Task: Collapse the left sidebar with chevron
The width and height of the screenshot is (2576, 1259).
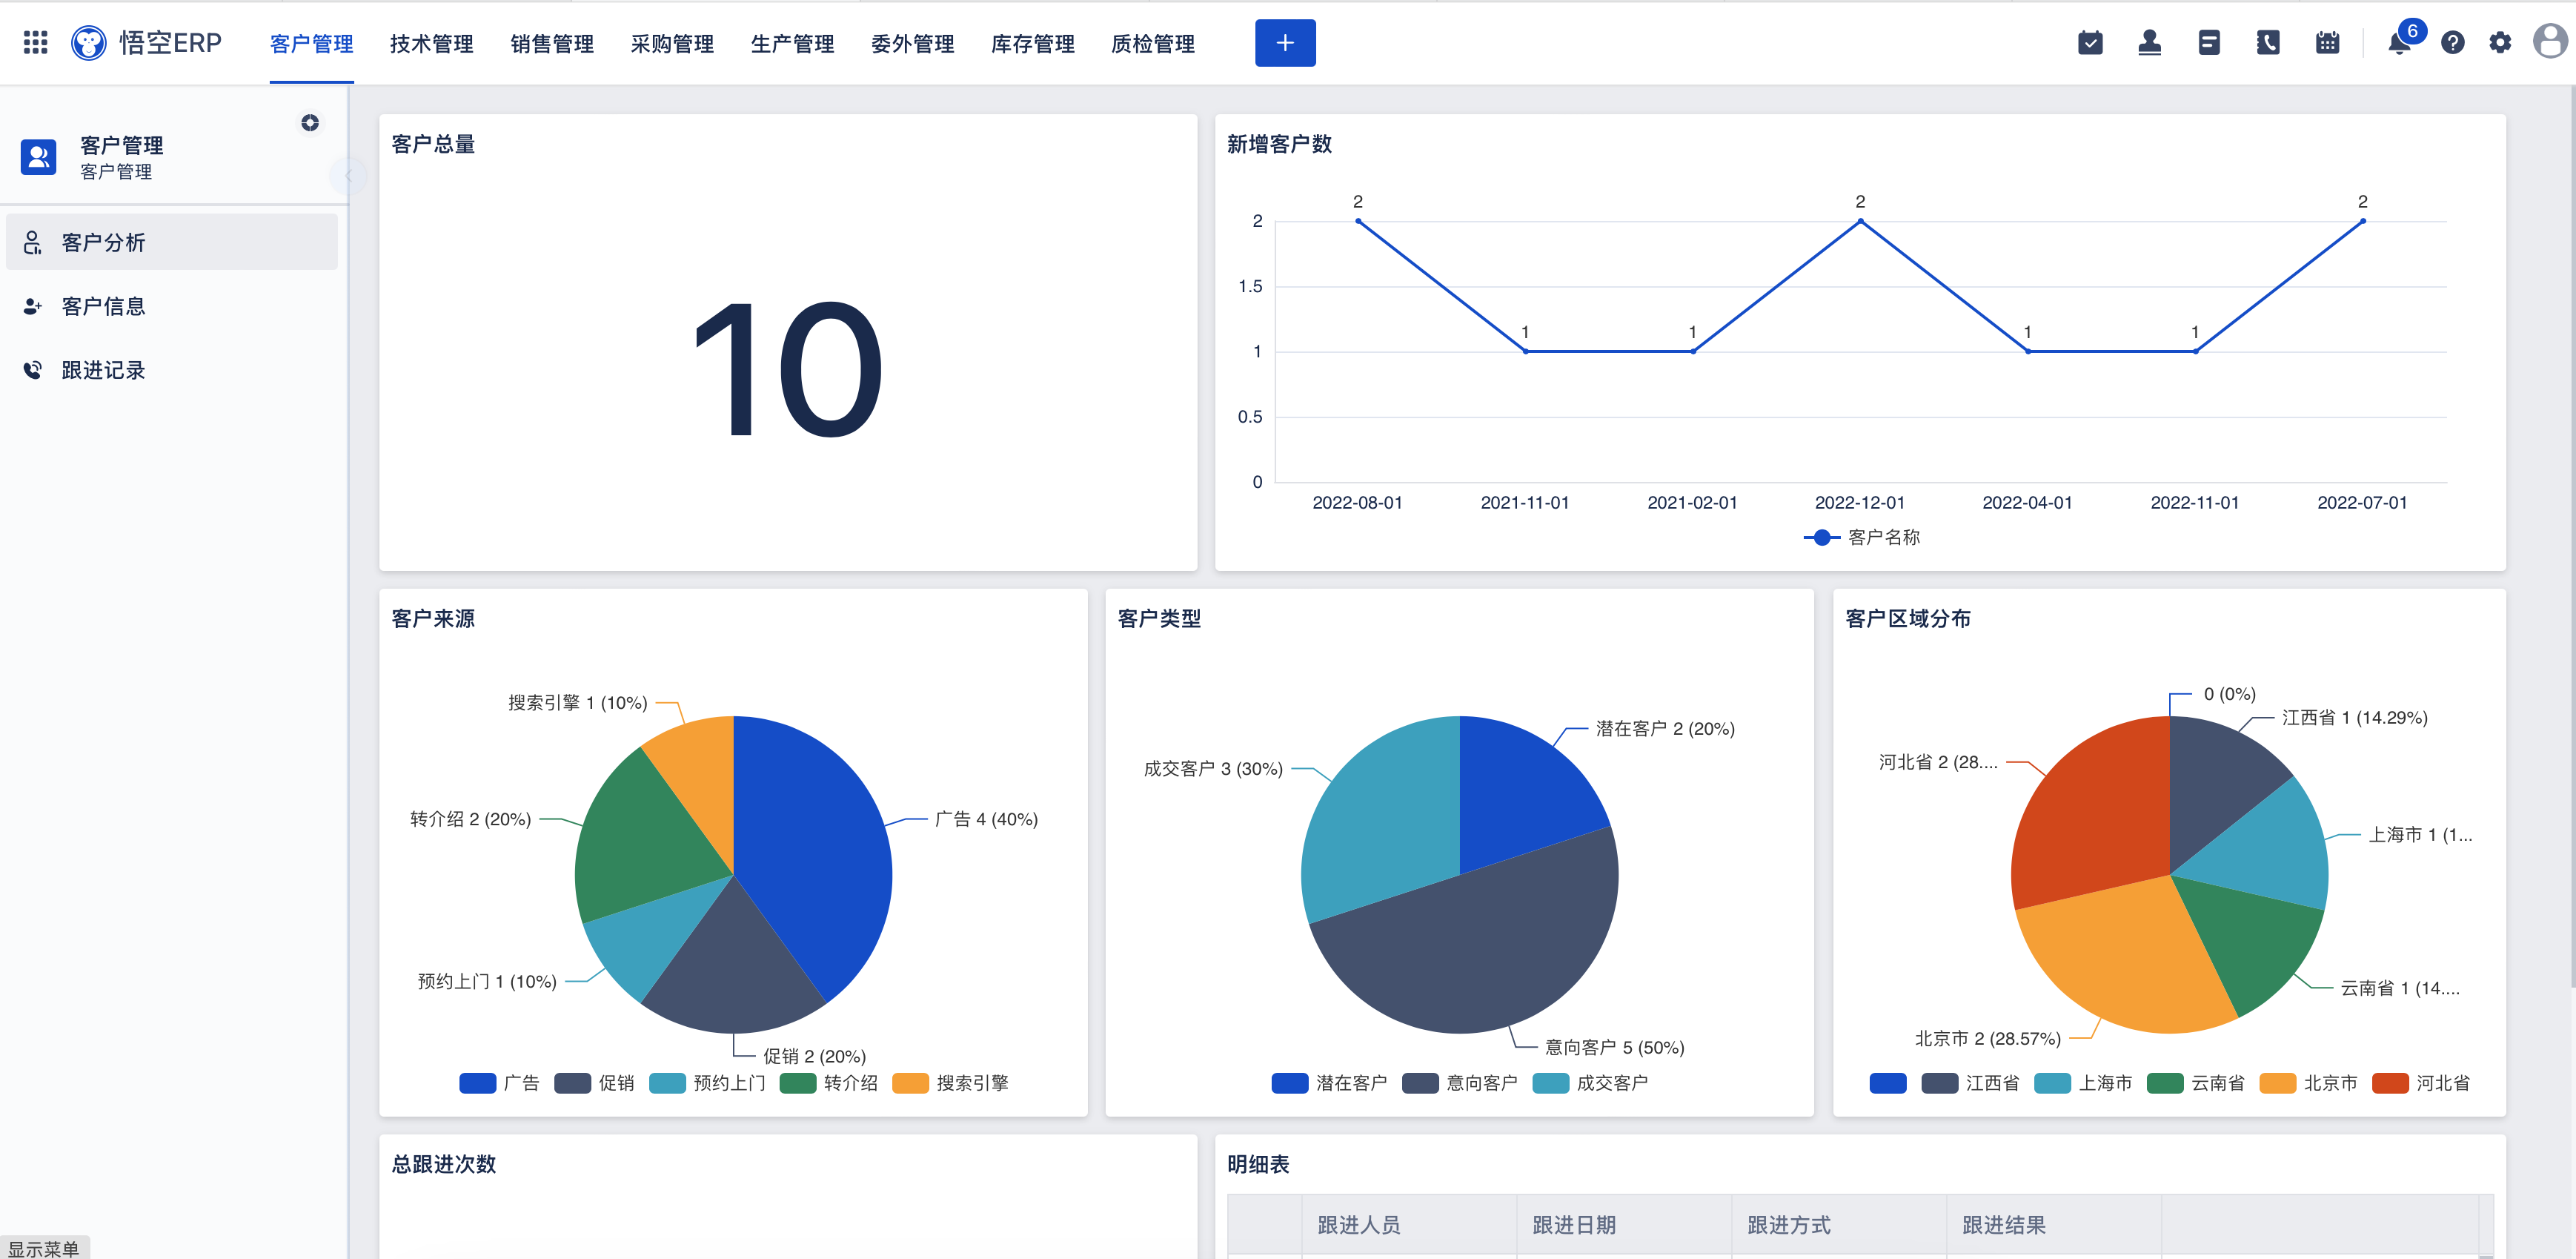Action: click(348, 176)
